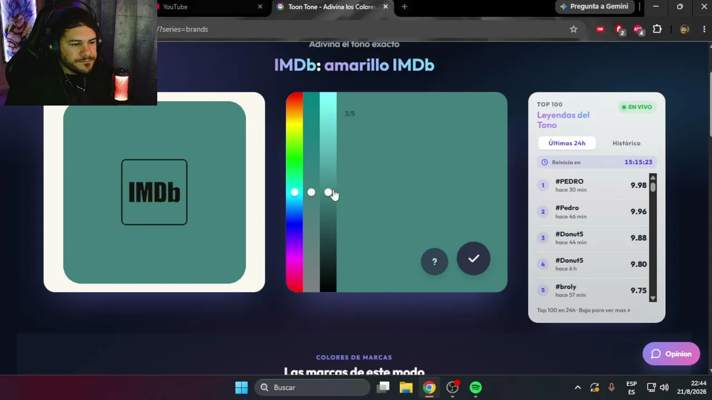Open the question mark hint button
The width and height of the screenshot is (712, 400).
point(434,261)
